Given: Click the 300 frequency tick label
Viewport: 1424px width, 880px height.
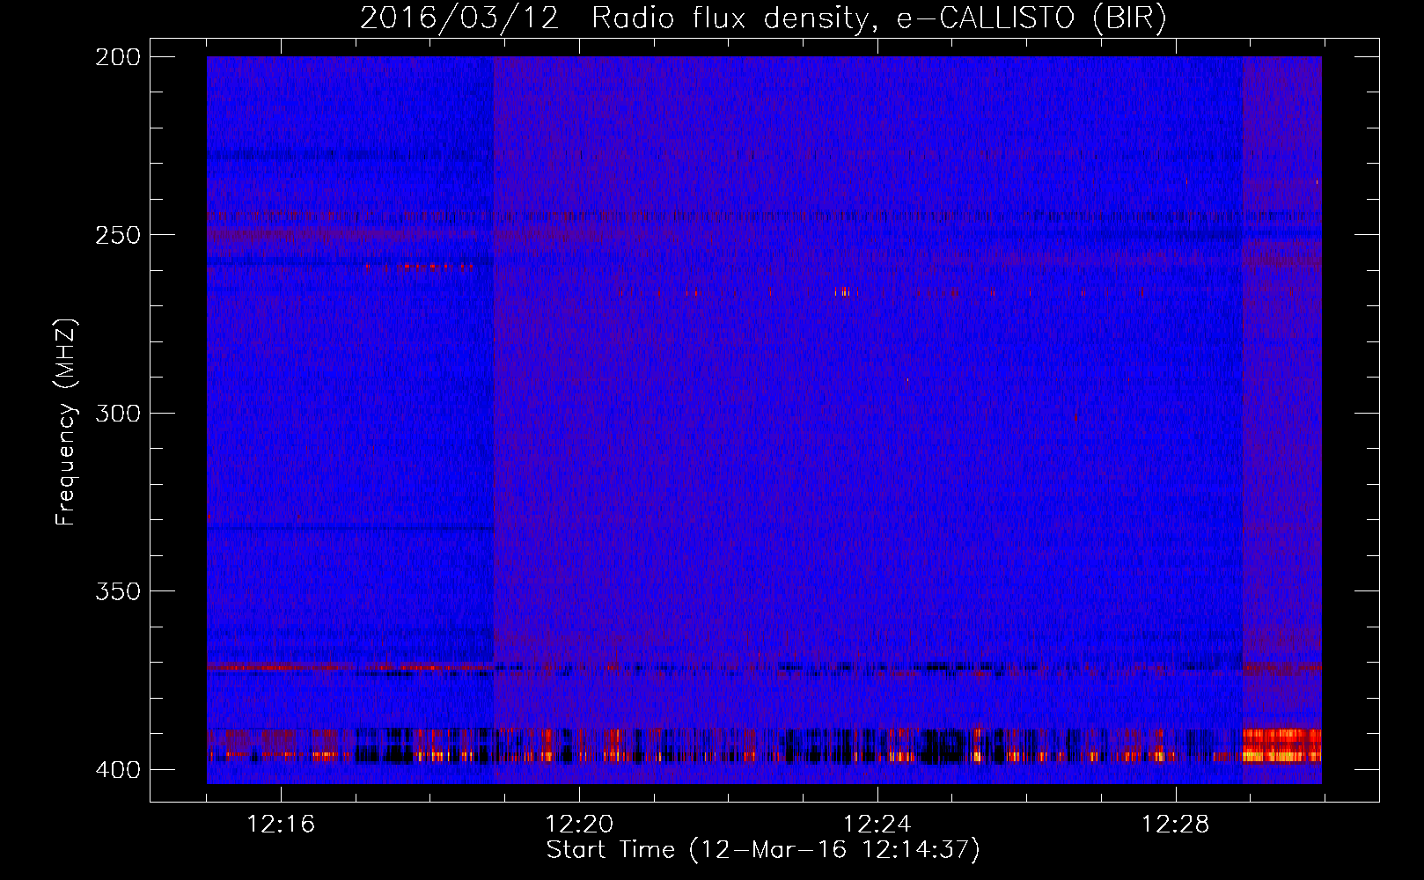Looking at the screenshot, I should coord(117,413).
